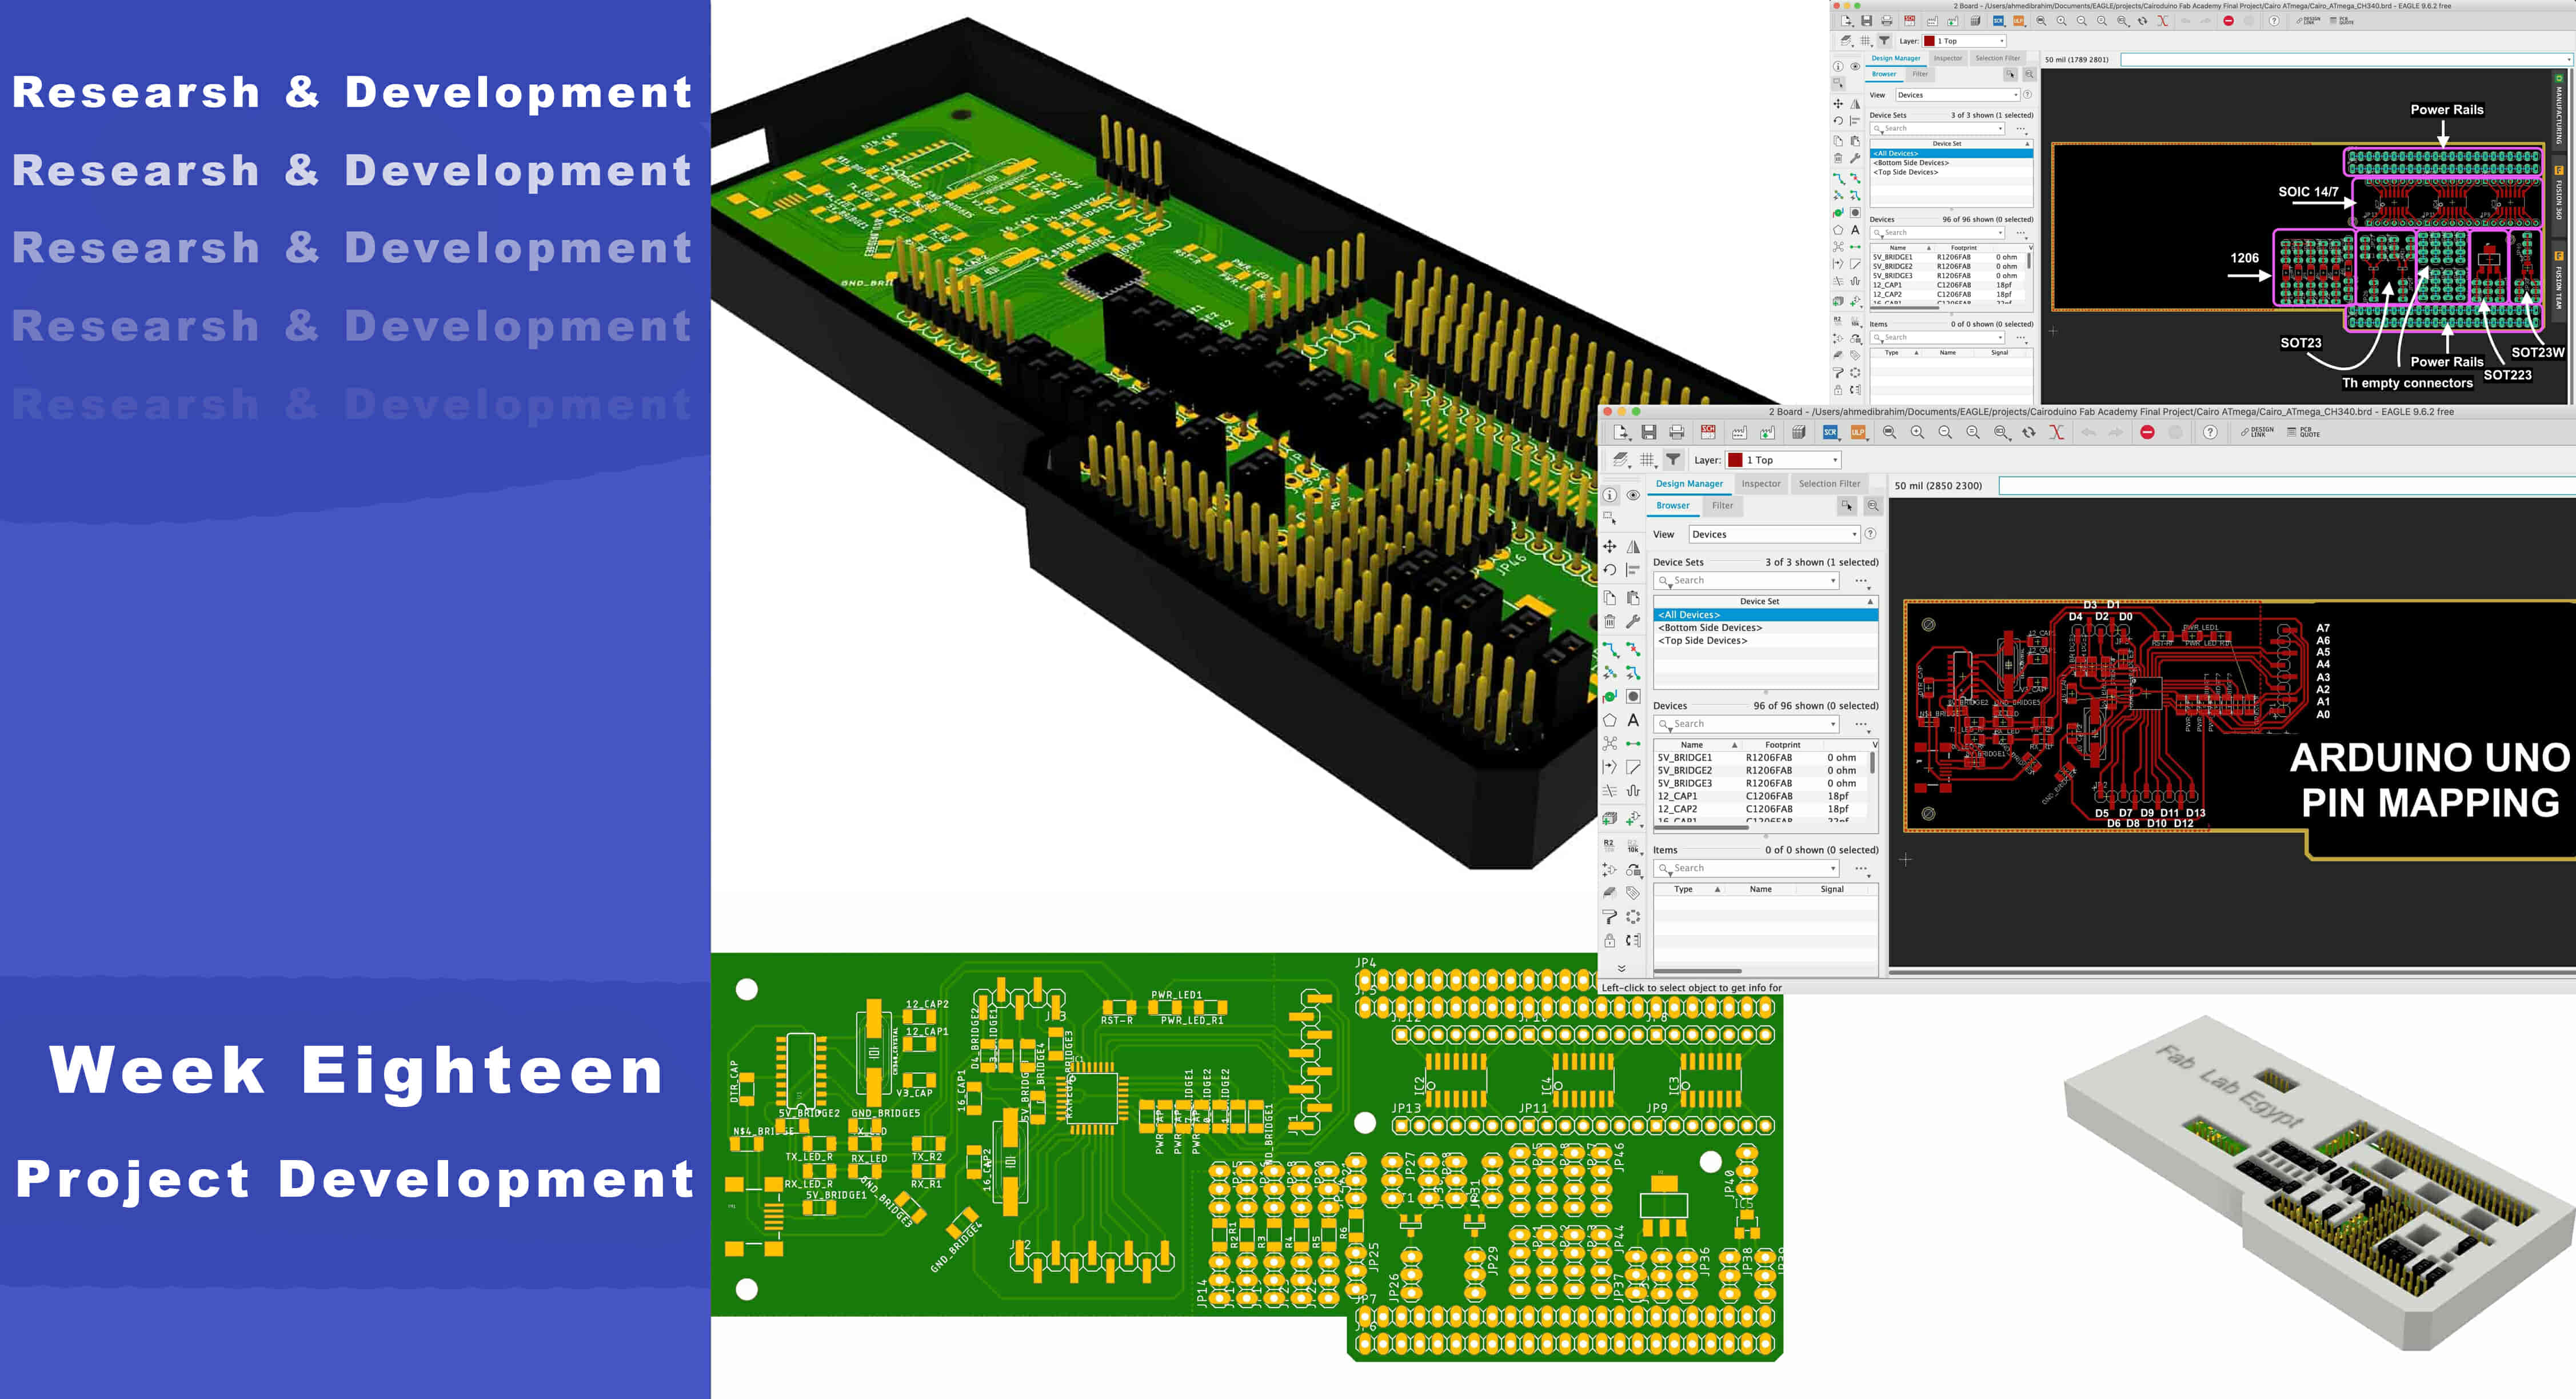
Task: Select the Paint roller tool in larger window
Action: tap(1610, 916)
